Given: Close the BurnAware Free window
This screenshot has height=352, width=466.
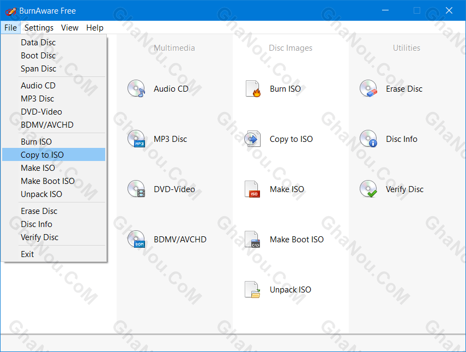Looking at the screenshot, I should tap(449, 10).
